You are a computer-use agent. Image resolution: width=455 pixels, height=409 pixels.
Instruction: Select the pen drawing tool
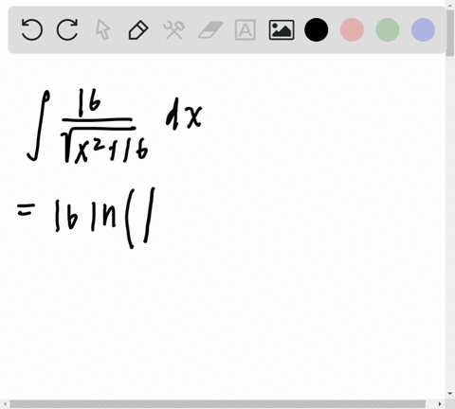click(x=138, y=30)
